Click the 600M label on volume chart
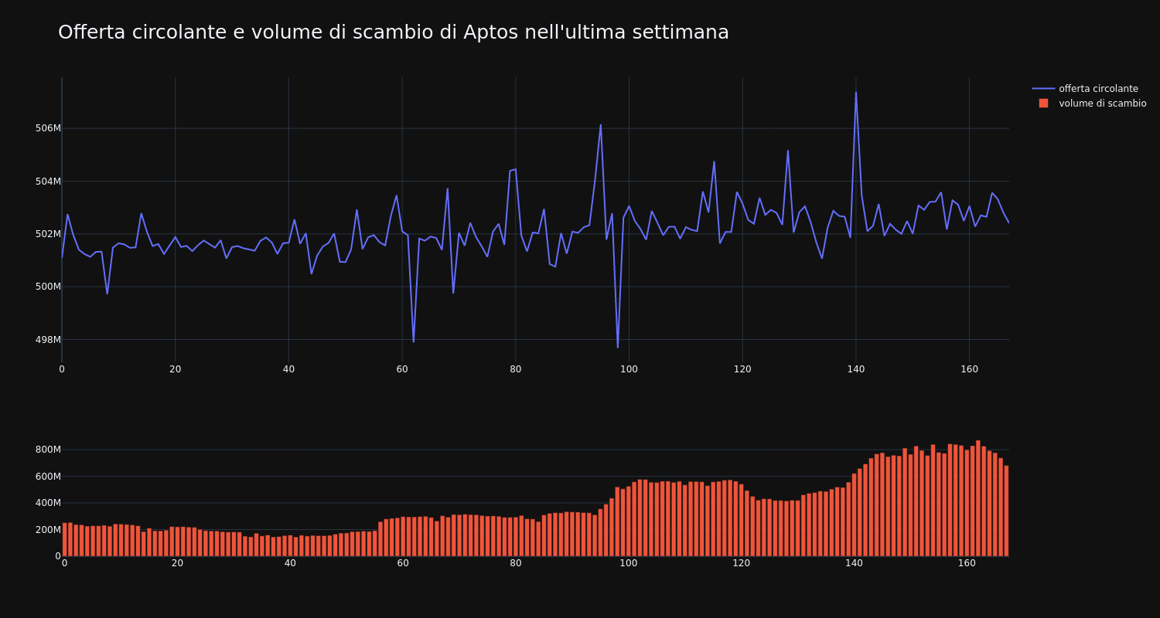The width and height of the screenshot is (1160, 618). pyautogui.click(x=48, y=477)
